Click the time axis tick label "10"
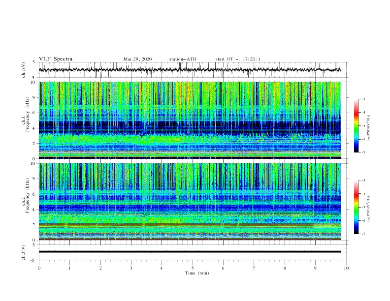This screenshot has height=301, width=390. [346, 268]
